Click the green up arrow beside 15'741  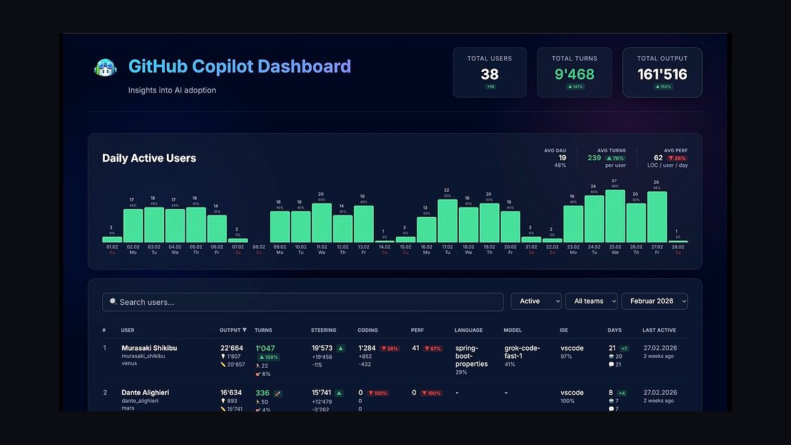tap(339, 393)
